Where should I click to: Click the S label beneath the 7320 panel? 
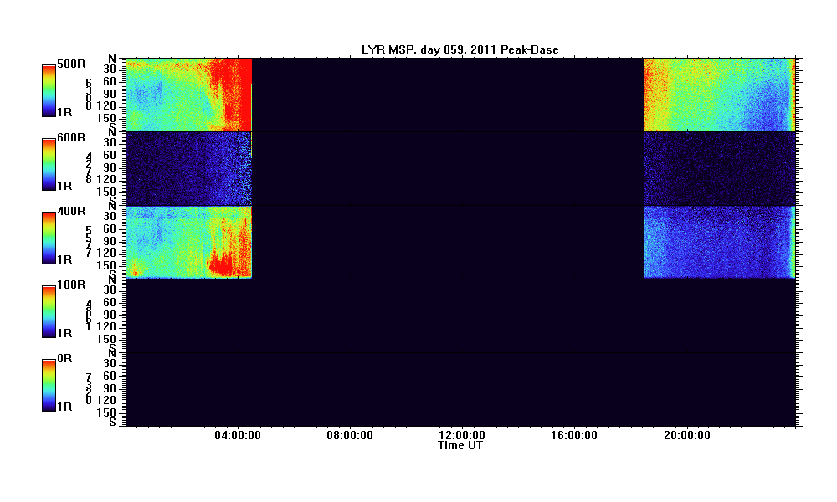(113, 422)
